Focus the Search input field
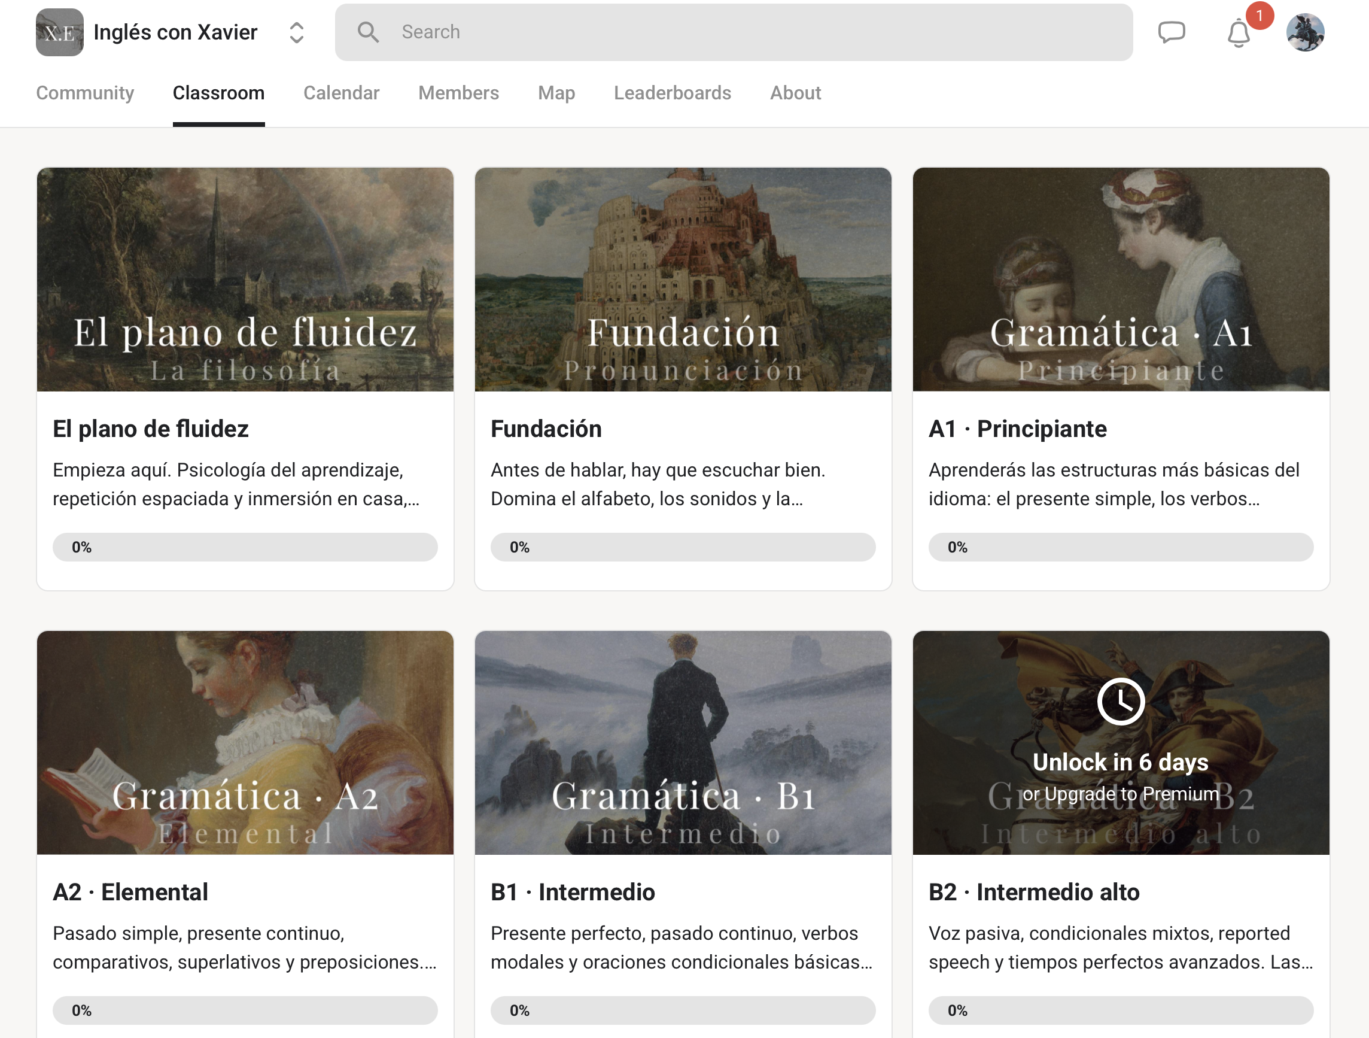1369x1038 pixels. pyautogui.click(x=734, y=32)
